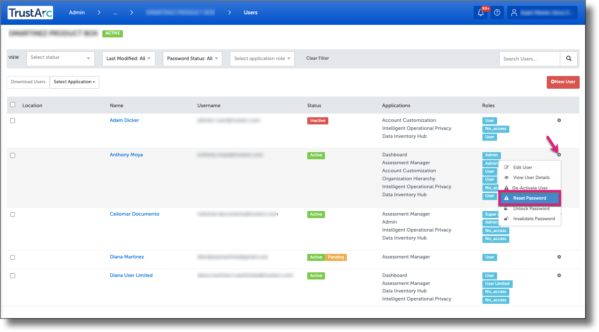Open Adam Dicker user link
The image size is (599, 332).
pos(124,120)
